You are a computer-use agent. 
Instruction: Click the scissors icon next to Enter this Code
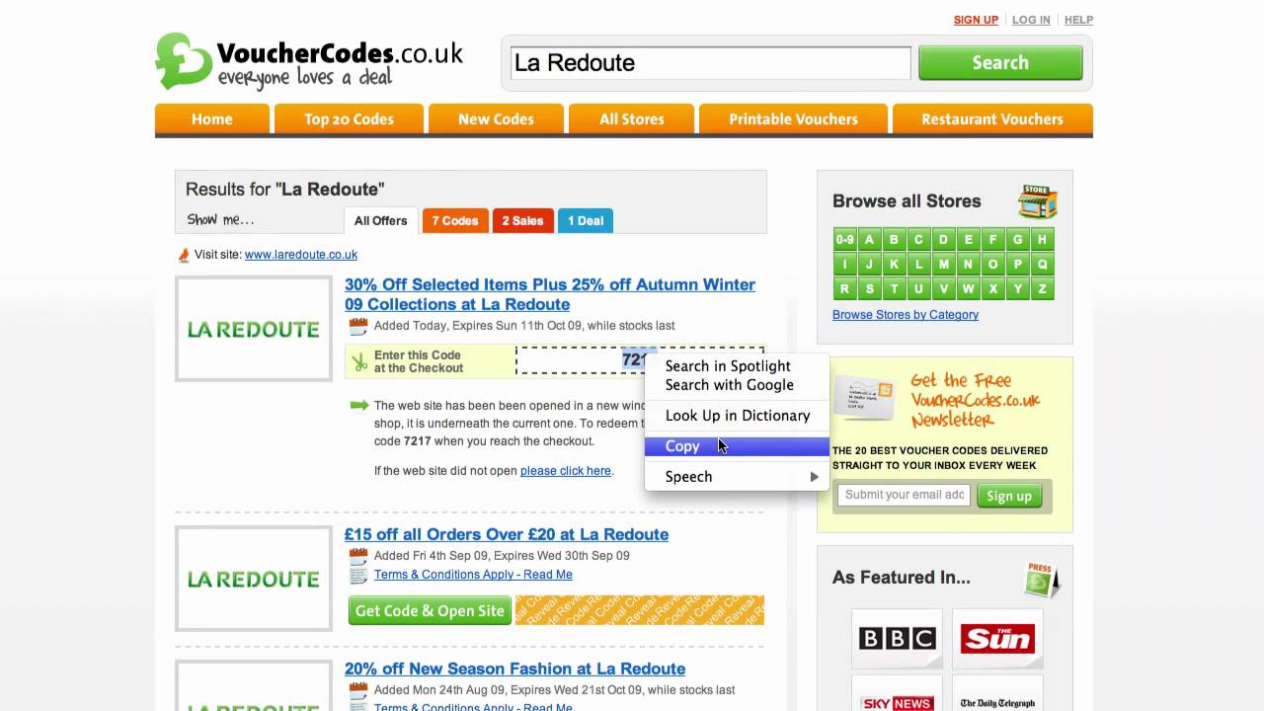[x=359, y=362]
